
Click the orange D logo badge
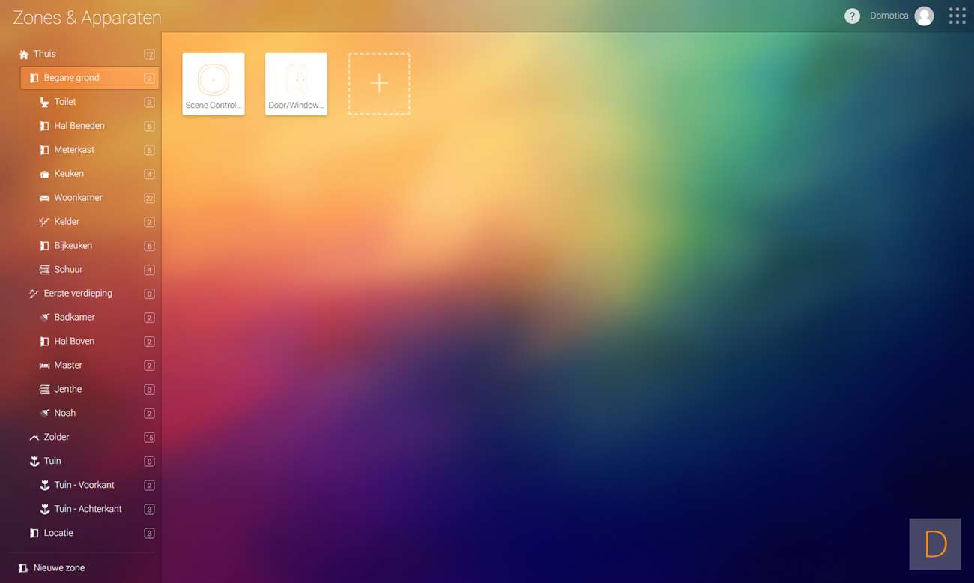[x=935, y=544]
